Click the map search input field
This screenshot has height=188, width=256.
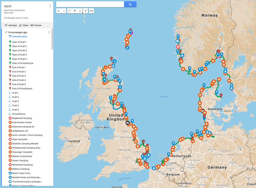click(90, 4)
